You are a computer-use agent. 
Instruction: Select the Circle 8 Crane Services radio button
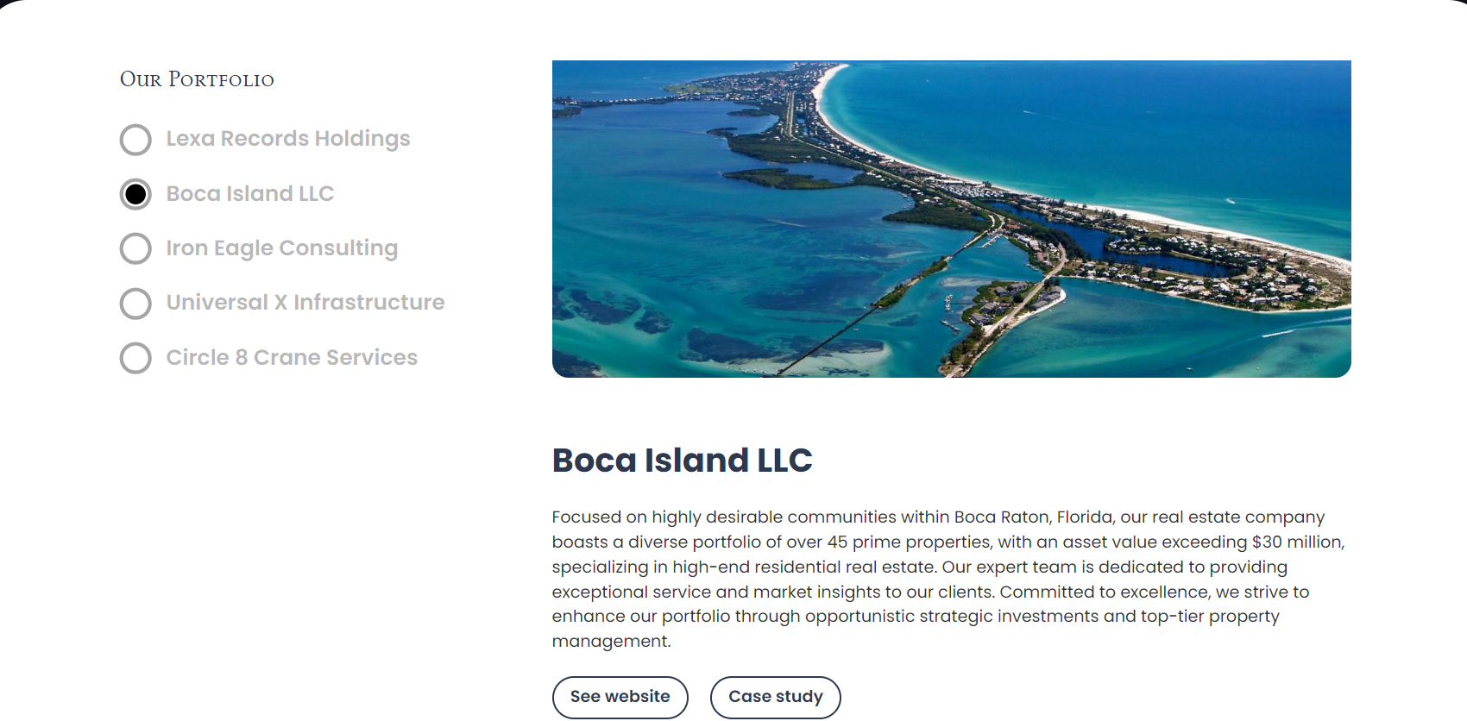coord(135,358)
